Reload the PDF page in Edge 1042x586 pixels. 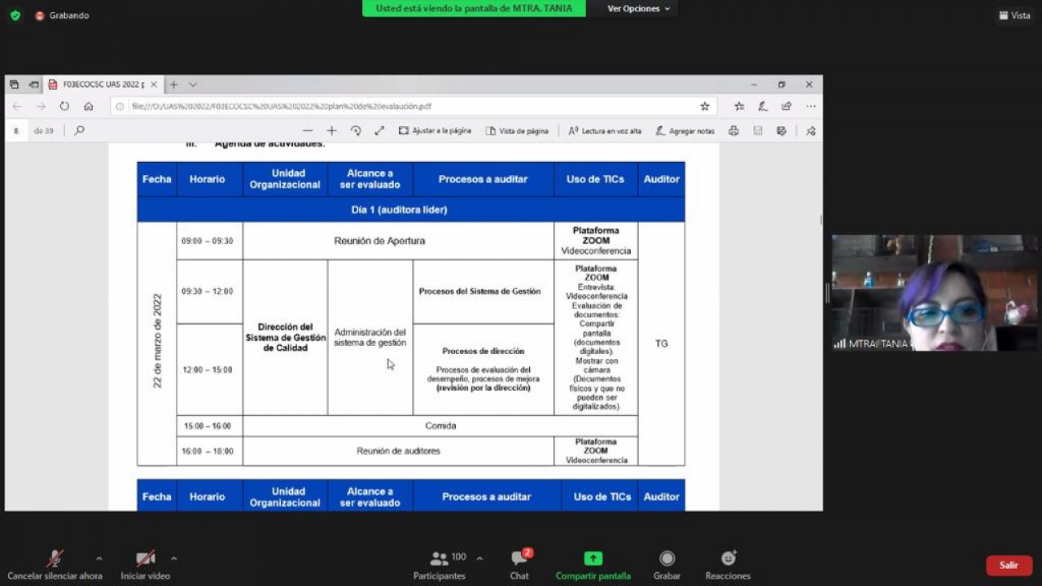[64, 107]
